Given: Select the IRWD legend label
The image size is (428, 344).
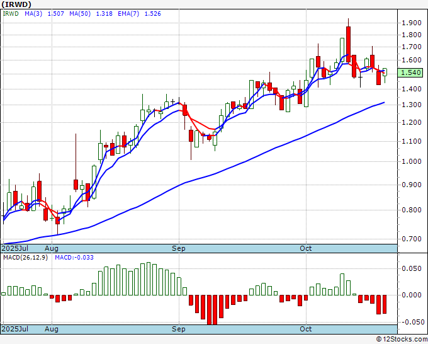Looking at the screenshot, I should point(11,14).
